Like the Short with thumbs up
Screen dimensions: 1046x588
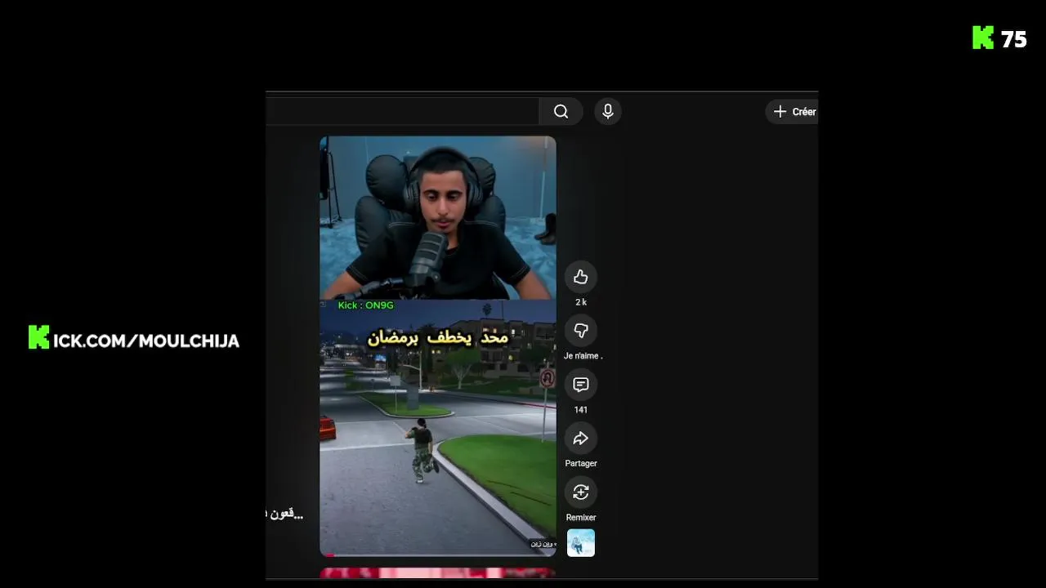tap(581, 277)
